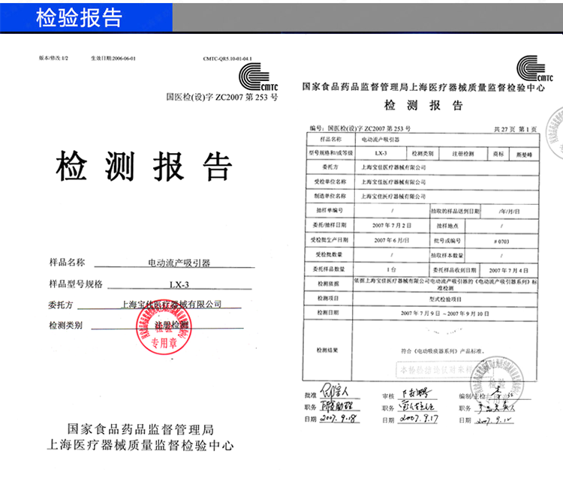
Task: Click the 符合《电动吸痰器系列》产品标准 result text
Action: (x=443, y=351)
